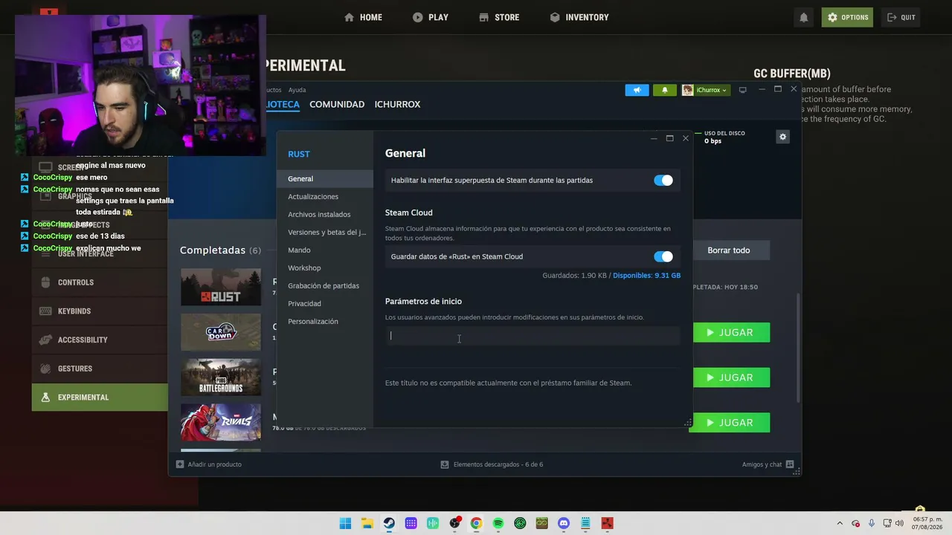Open Grabación de partidas section
Viewport: 952px width, 535px height.
tap(325, 286)
